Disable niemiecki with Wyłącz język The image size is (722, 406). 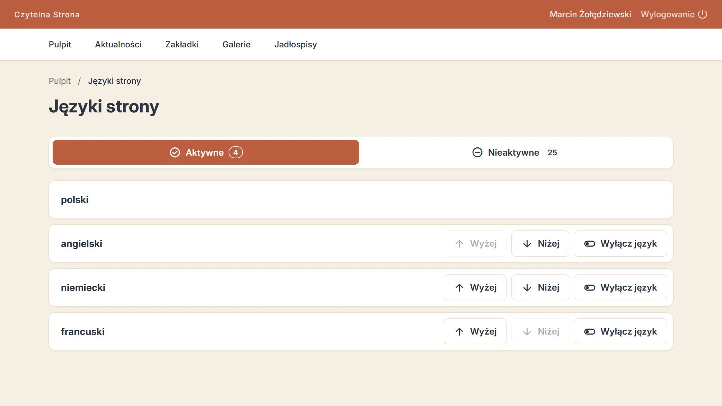[x=620, y=288]
